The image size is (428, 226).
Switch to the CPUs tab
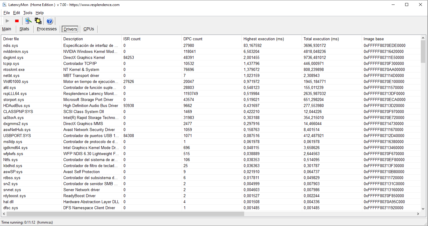coord(89,29)
